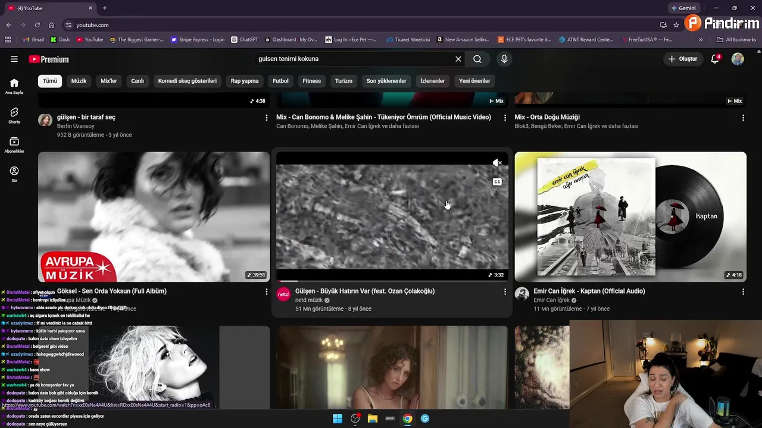Seek in the video preview progress bar
This screenshot has height=428, width=762.
392,281
